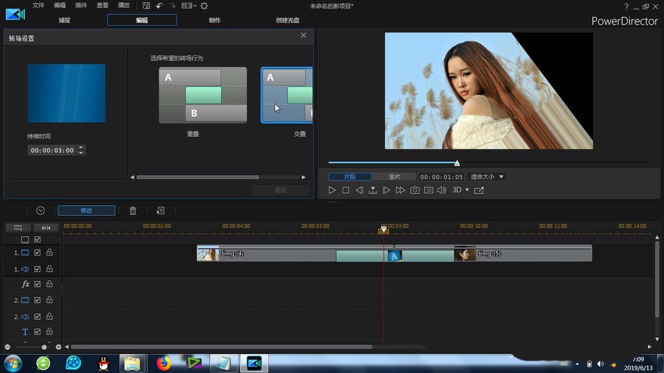
Task: Click the fast forward preview button
Action: pos(400,190)
